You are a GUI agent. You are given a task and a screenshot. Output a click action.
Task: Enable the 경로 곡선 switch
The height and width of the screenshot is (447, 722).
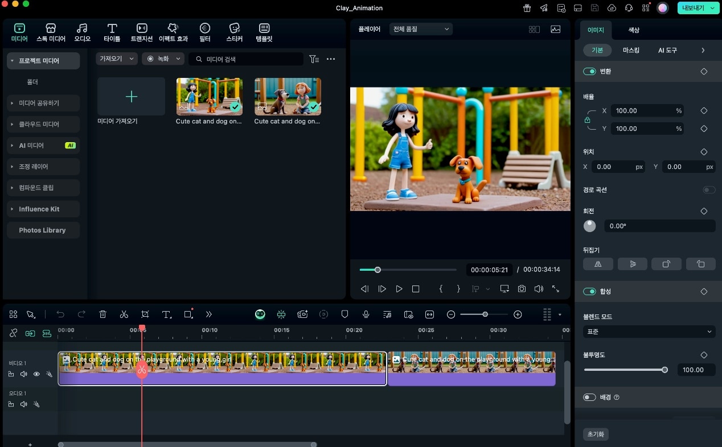[709, 190]
